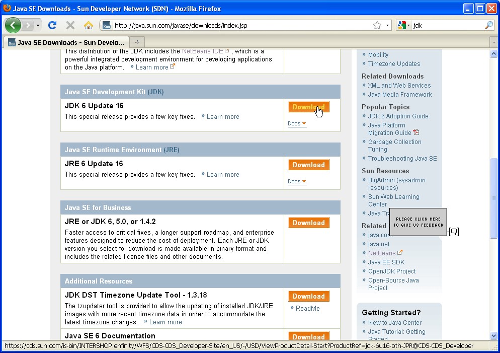Open the Google search engine dropdown

tap(404, 25)
